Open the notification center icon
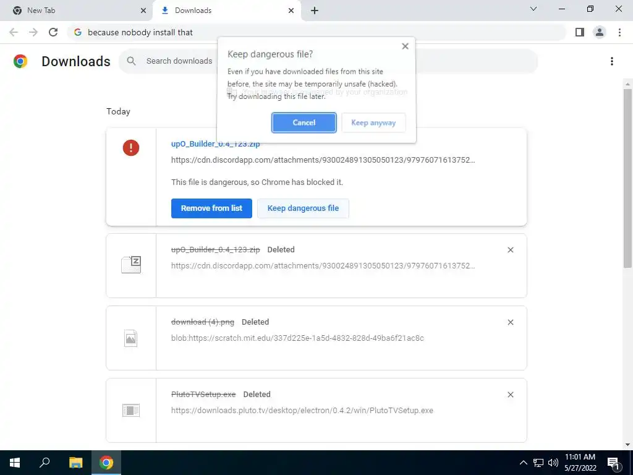Viewport: 633px width, 475px height. [x=614, y=463]
